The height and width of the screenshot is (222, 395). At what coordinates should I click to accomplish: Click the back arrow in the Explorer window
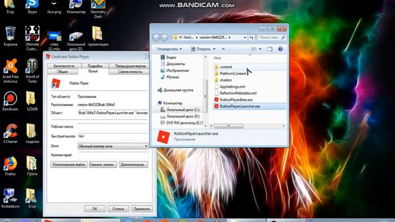(x=156, y=37)
